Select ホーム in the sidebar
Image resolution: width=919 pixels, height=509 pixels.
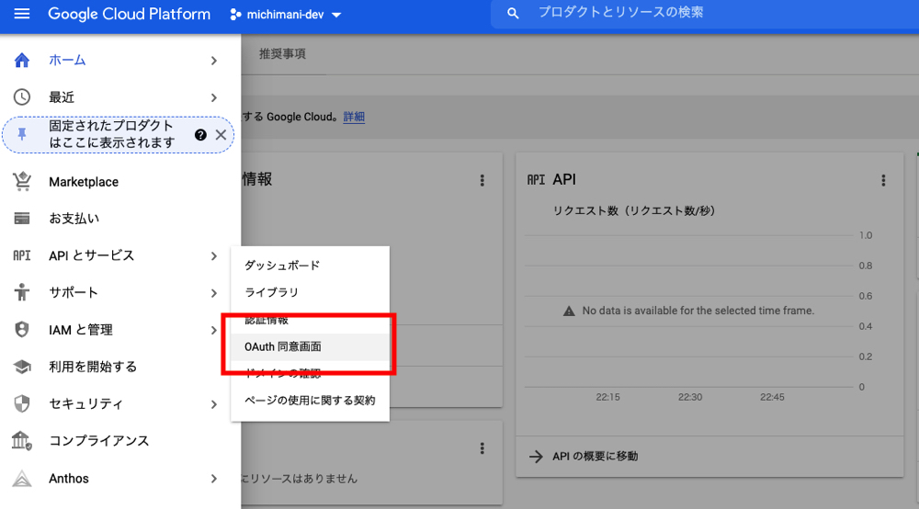[x=67, y=61]
